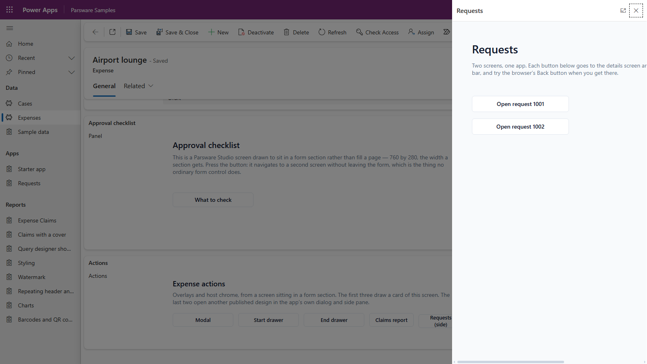This screenshot has width=647, height=364.
Task: Delete the current record
Action: pos(296,32)
